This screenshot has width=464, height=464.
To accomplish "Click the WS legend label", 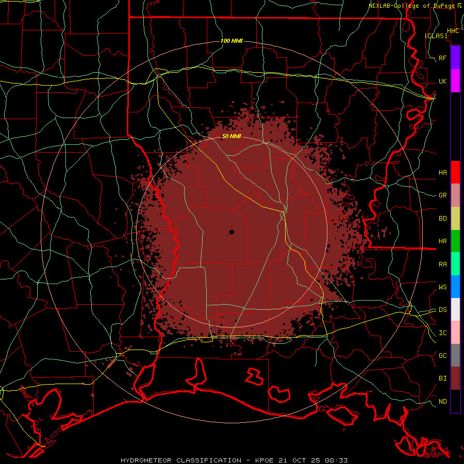I will 443,287.
